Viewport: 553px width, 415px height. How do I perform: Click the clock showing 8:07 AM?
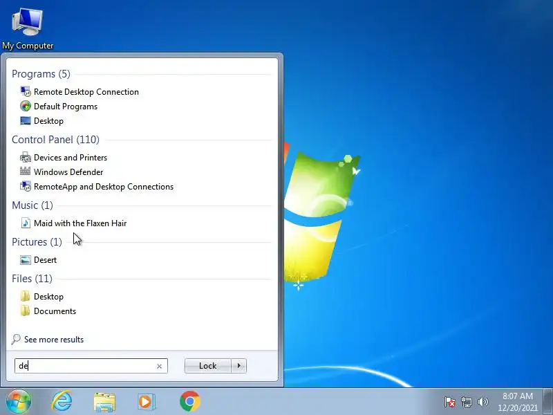coord(517,396)
